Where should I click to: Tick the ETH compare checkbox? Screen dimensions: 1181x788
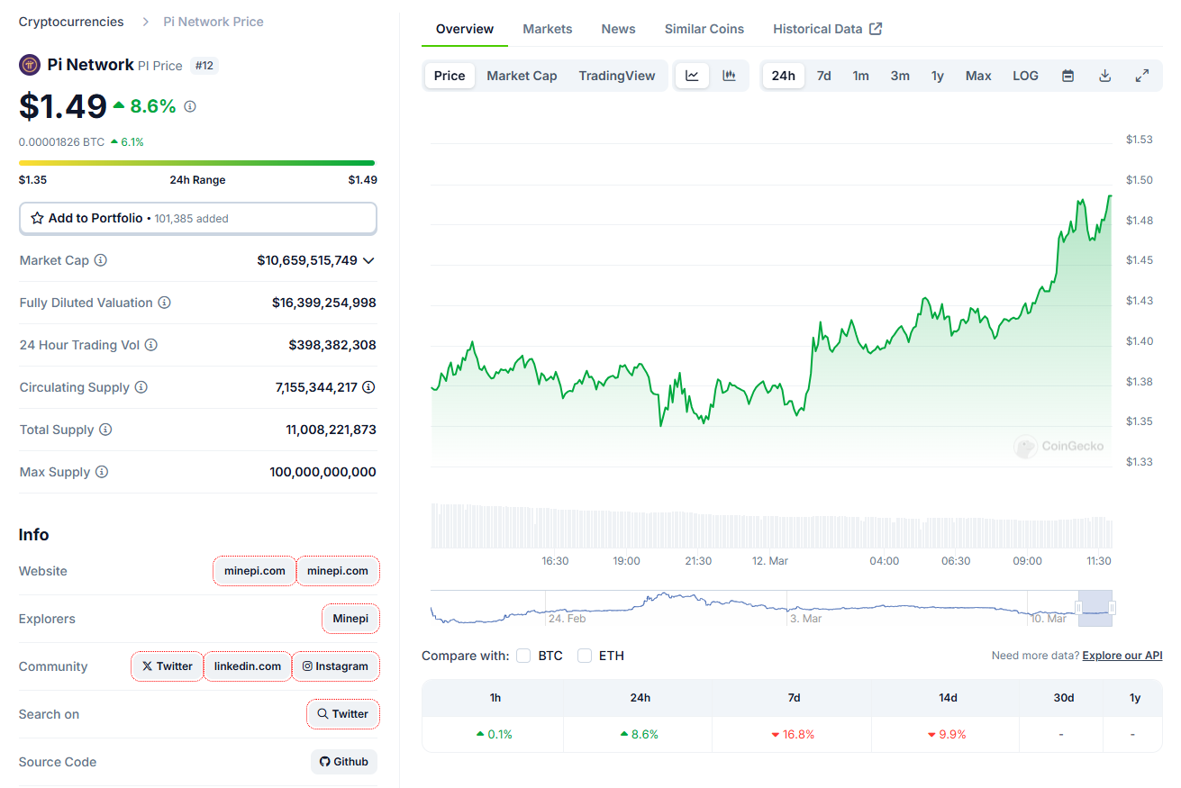pos(585,656)
